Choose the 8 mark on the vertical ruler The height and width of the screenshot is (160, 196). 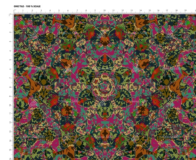click(x=10, y=87)
